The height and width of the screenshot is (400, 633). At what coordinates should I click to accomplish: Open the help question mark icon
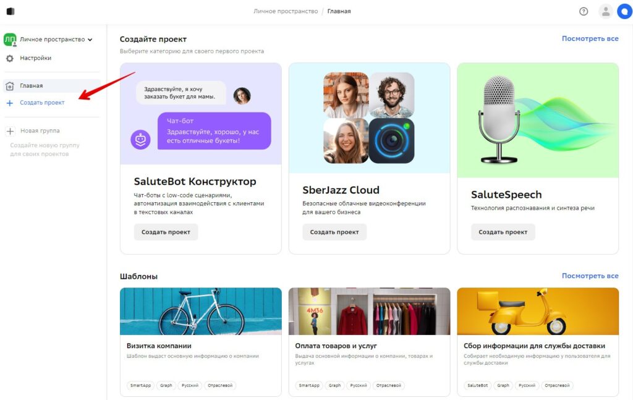[x=584, y=11]
